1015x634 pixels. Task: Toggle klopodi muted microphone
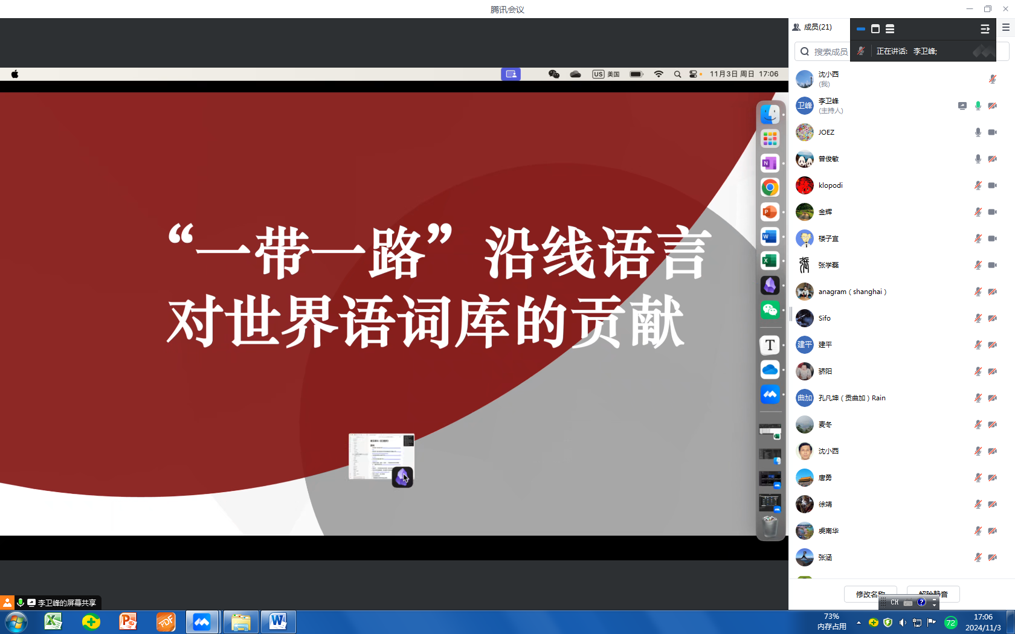coord(978,185)
